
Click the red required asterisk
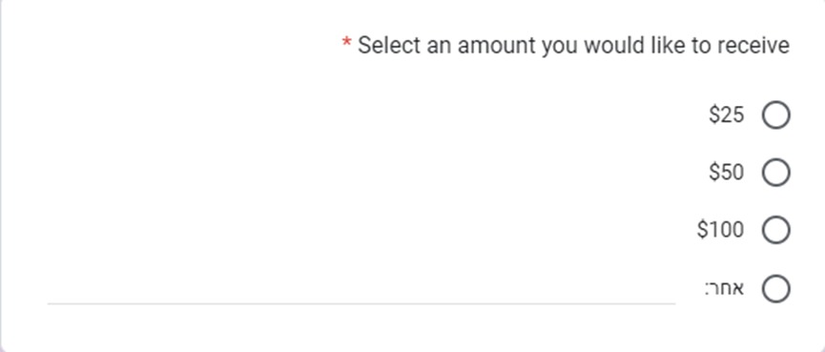pyautogui.click(x=346, y=42)
